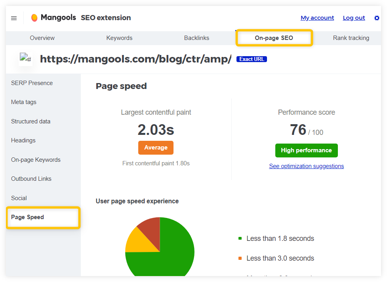
Task: Open the Backlinks tab
Action: [196, 38]
